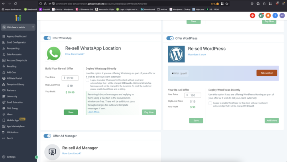
Task: Click the SaaS Education icon
Action: point(4,102)
